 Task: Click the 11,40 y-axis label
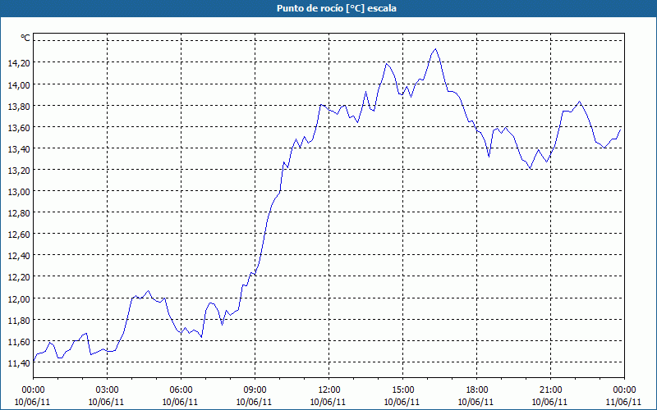(x=19, y=362)
